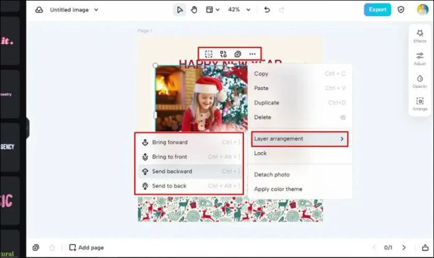Open the Untitled image name dropdown
Viewport: 434px width, 258px height.
click(x=96, y=10)
